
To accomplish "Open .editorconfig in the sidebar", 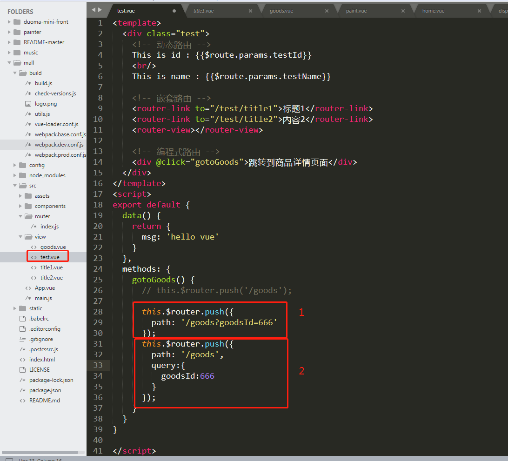I will point(45,329).
